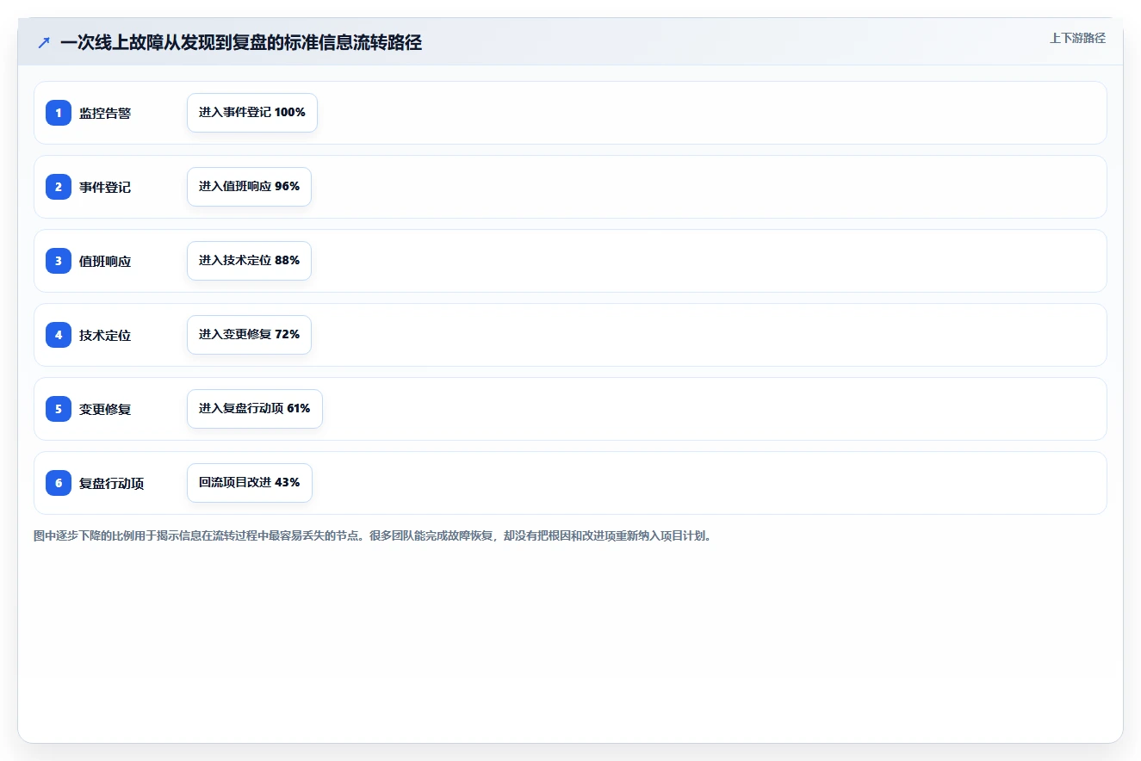Screen dimensions: 1141x761
Task: Click the 上下游路径 label in header
Action: point(1077,38)
